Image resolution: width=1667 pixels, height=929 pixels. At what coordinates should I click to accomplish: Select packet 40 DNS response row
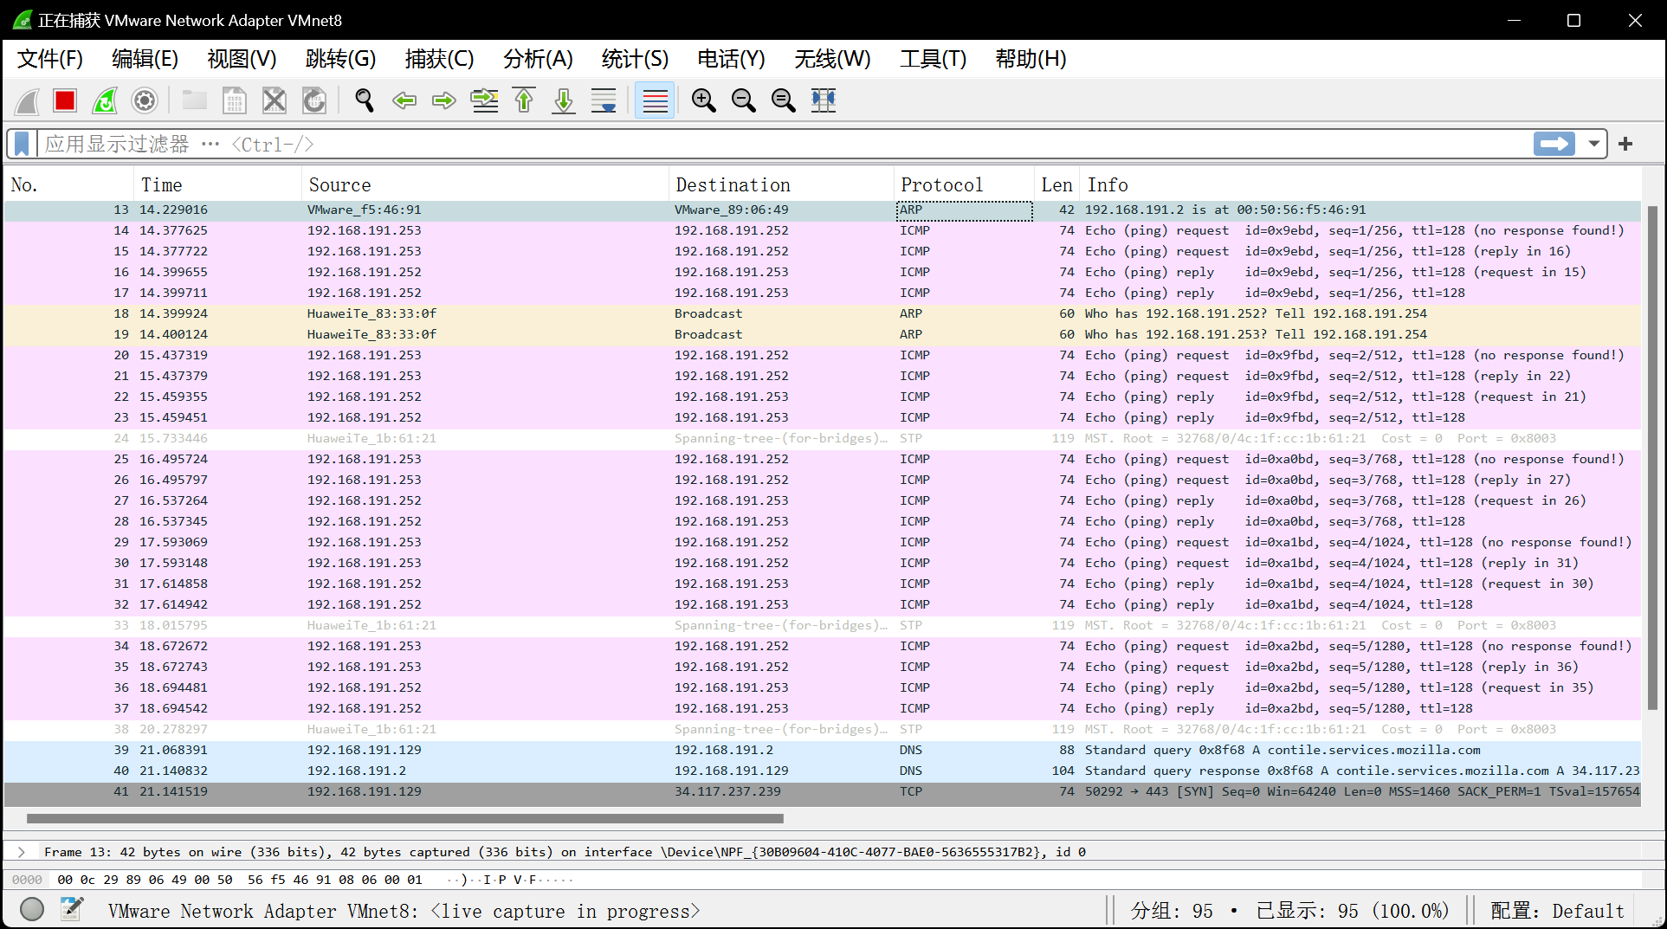823,771
